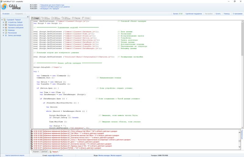Click the Расписание clock icon
Screen dimensions: 244x157
click(6, 33)
